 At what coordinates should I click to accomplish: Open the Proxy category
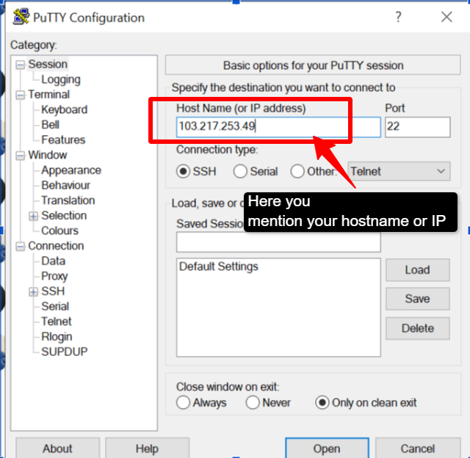pyautogui.click(x=54, y=276)
